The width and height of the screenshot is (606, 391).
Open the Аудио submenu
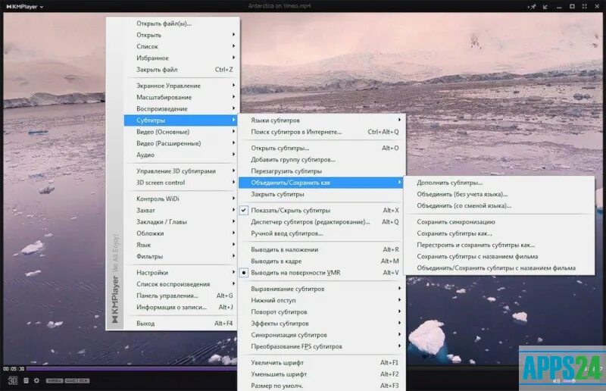[181, 155]
